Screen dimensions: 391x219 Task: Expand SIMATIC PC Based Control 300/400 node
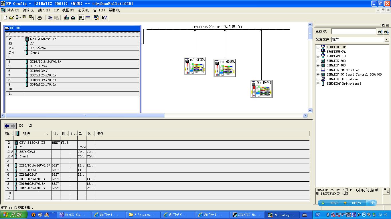[318, 74]
